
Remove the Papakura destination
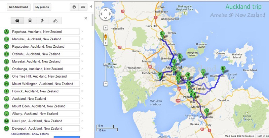pos(82,32)
